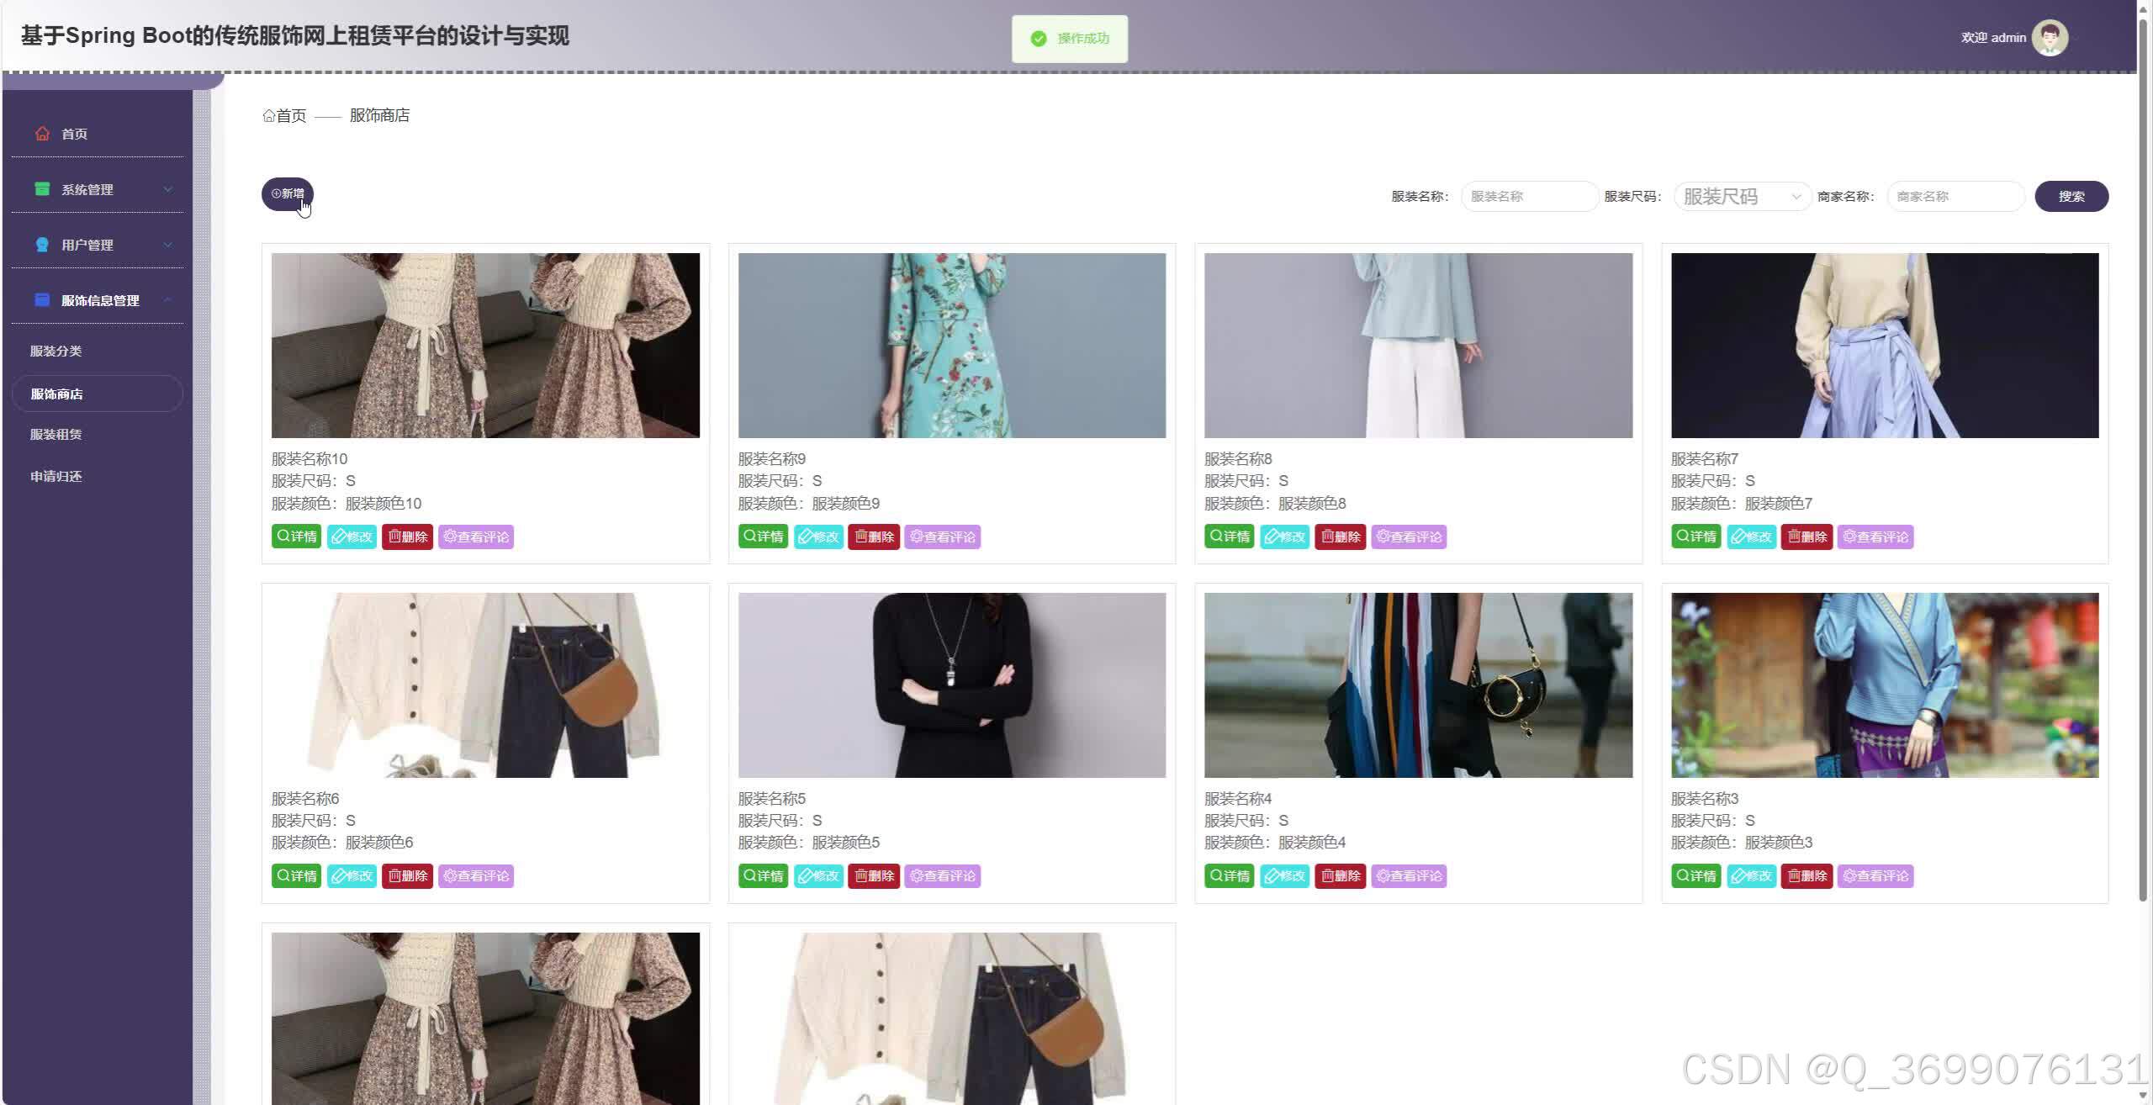Click the 服装名称5 black dress thumbnail
The image size is (2153, 1105).
pos(952,685)
